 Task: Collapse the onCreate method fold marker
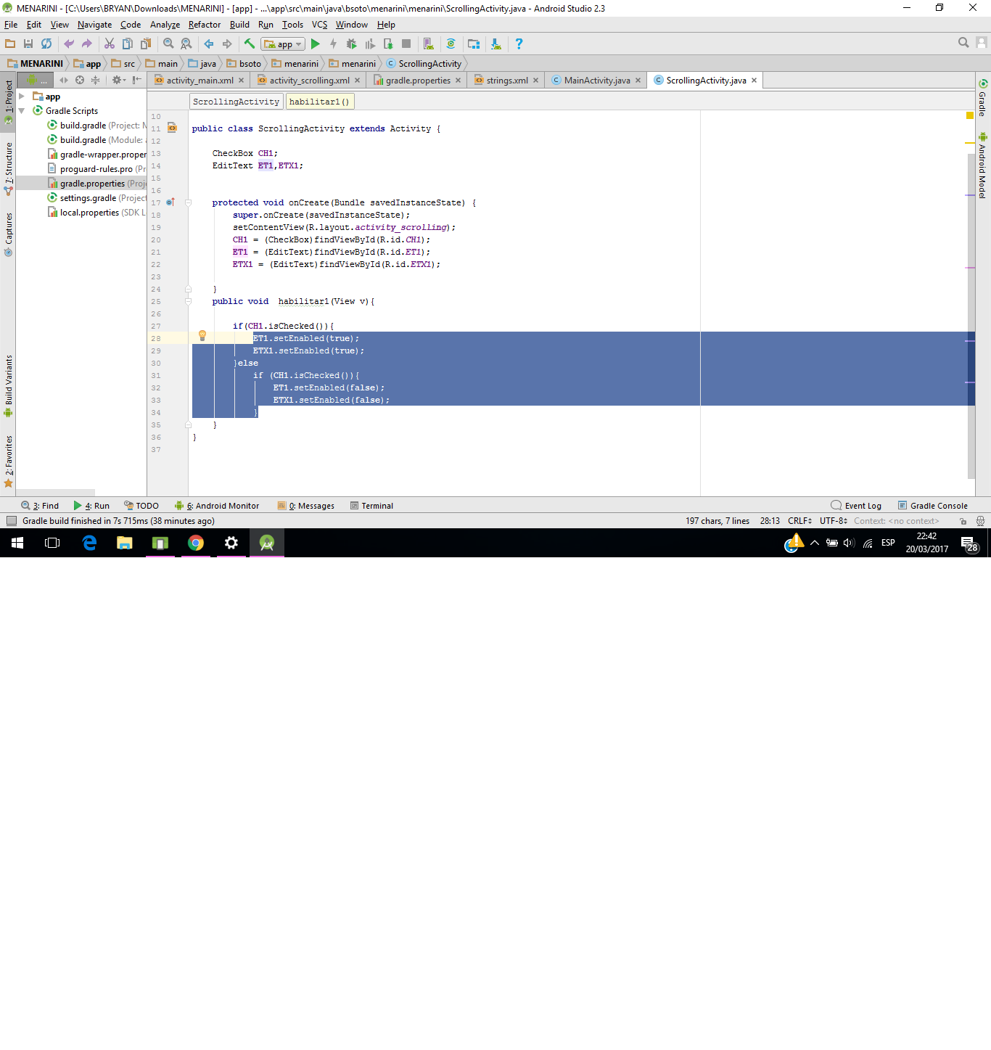pyautogui.click(x=188, y=203)
